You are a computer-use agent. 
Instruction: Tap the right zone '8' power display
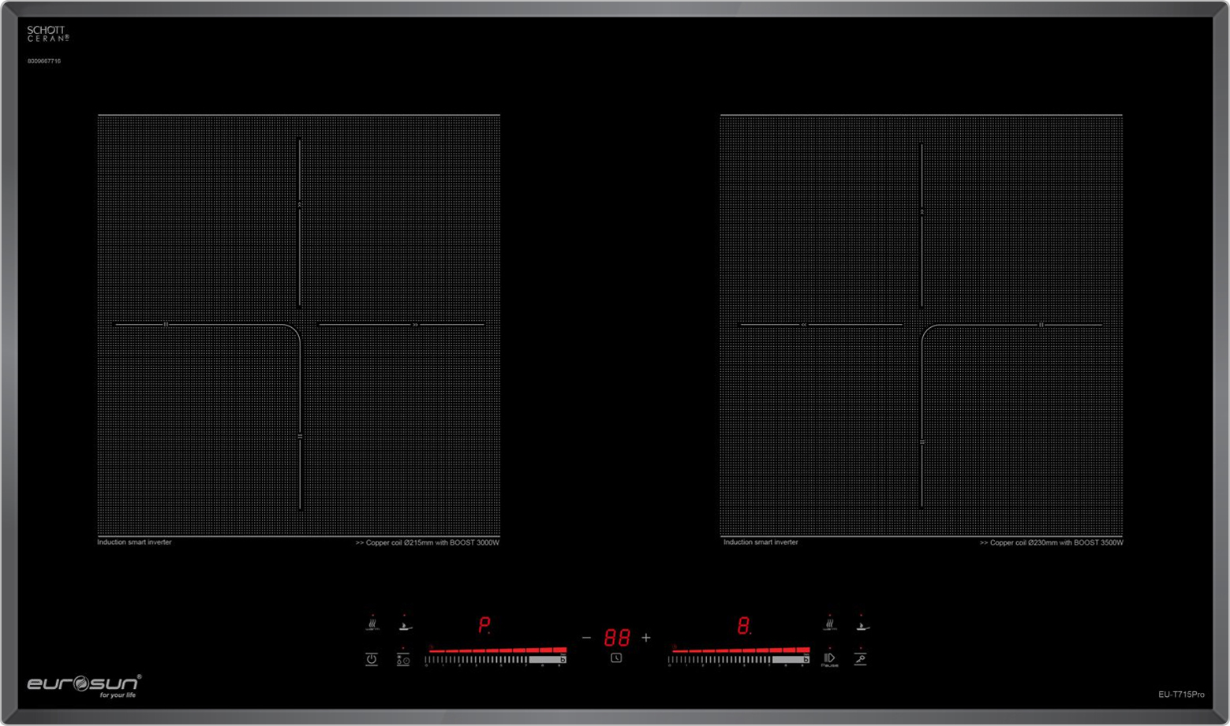click(x=744, y=626)
